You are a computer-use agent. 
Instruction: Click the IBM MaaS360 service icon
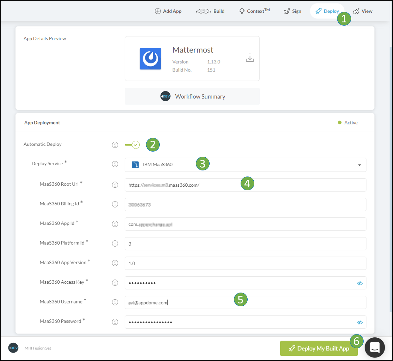(x=135, y=165)
